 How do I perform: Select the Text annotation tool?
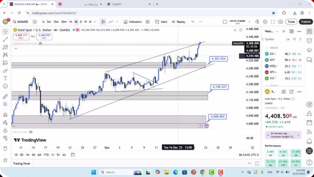coord(5,78)
